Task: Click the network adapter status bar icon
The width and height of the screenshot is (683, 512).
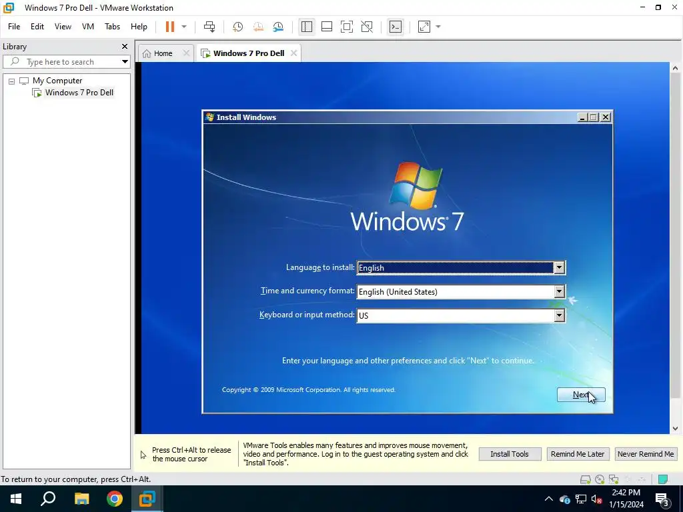Action: (x=614, y=479)
